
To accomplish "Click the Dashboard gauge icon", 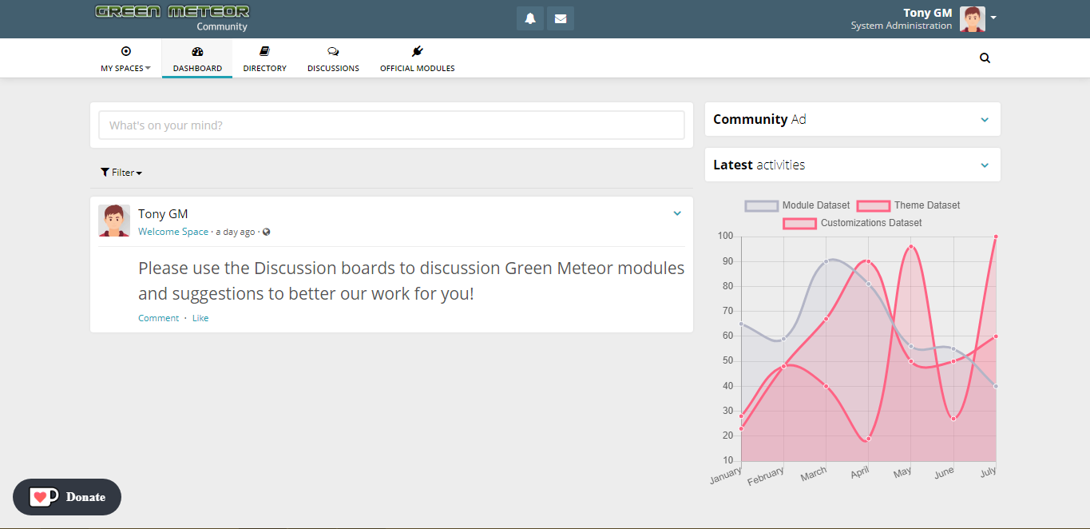I will (197, 51).
